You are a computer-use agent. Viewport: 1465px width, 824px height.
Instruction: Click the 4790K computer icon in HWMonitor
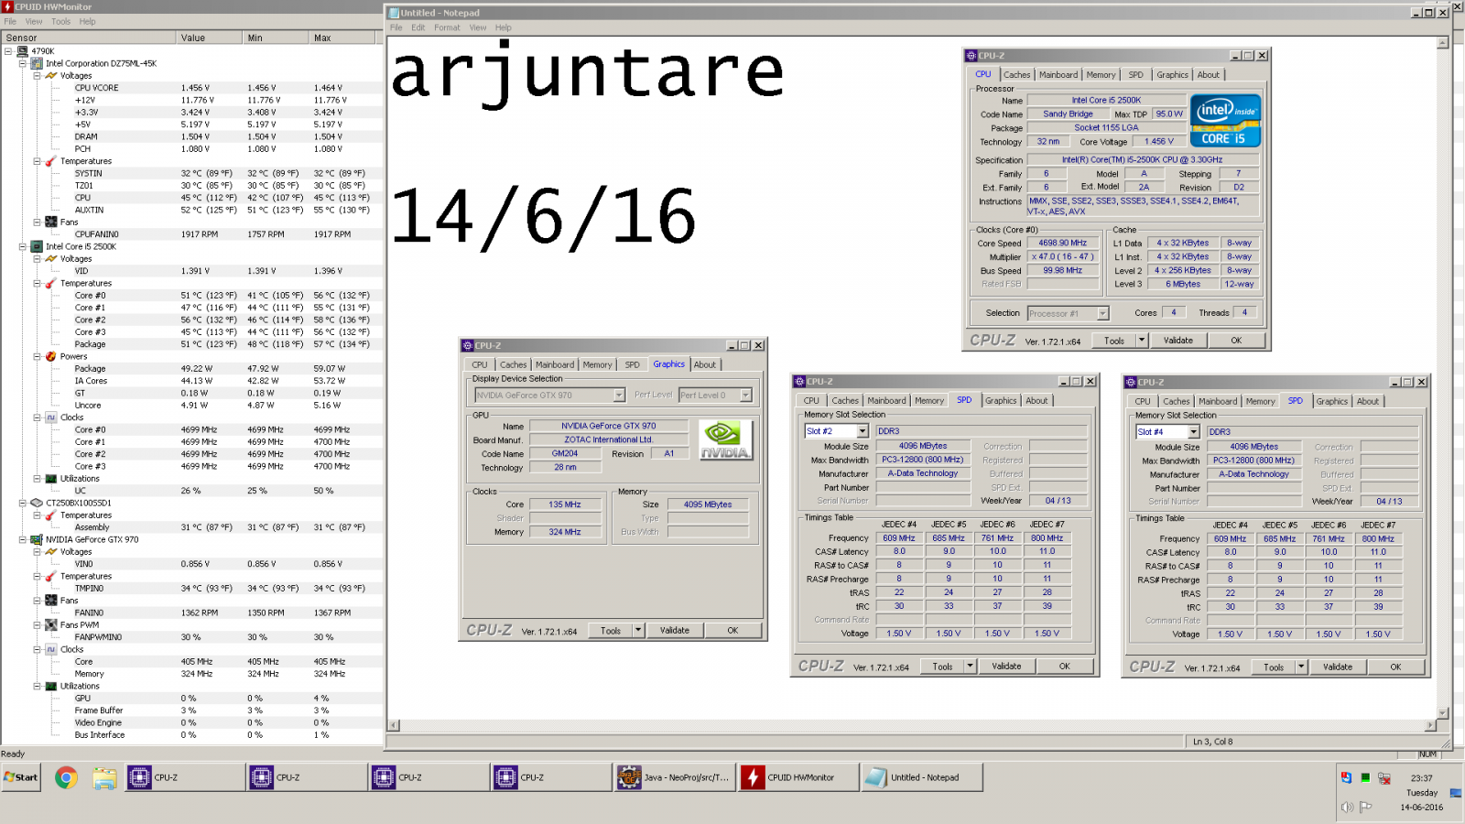(23, 51)
